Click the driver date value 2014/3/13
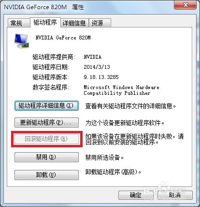The height and width of the screenshot is (207, 200). [x=97, y=67]
